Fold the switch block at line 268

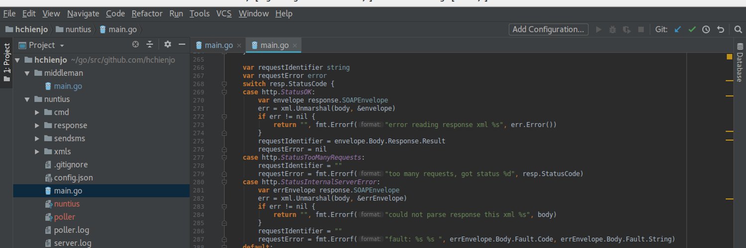coord(224,84)
